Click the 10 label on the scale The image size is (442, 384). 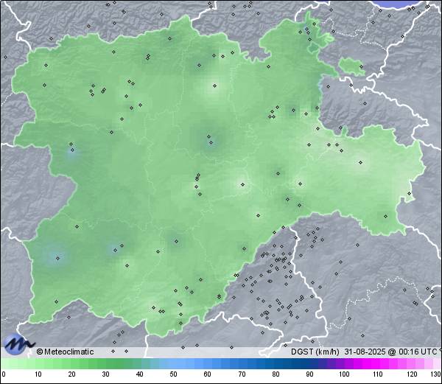(38, 374)
